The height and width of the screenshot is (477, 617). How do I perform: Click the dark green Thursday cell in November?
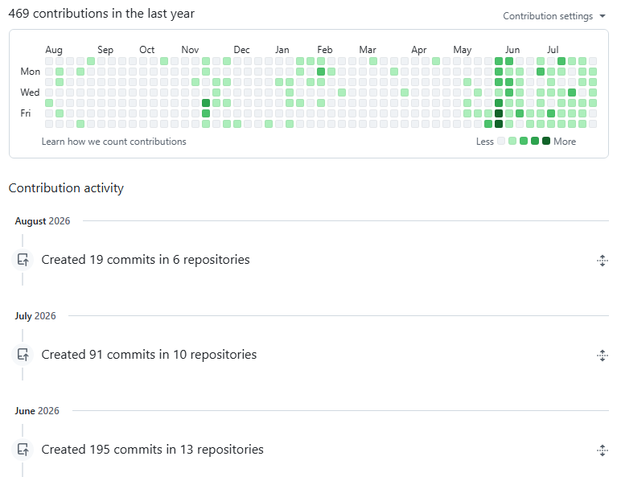[x=205, y=103]
